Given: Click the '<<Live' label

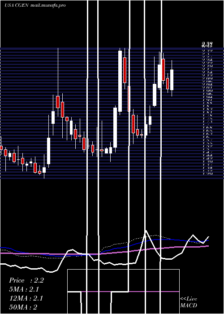Looking at the screenshot, I should (189, 299).
